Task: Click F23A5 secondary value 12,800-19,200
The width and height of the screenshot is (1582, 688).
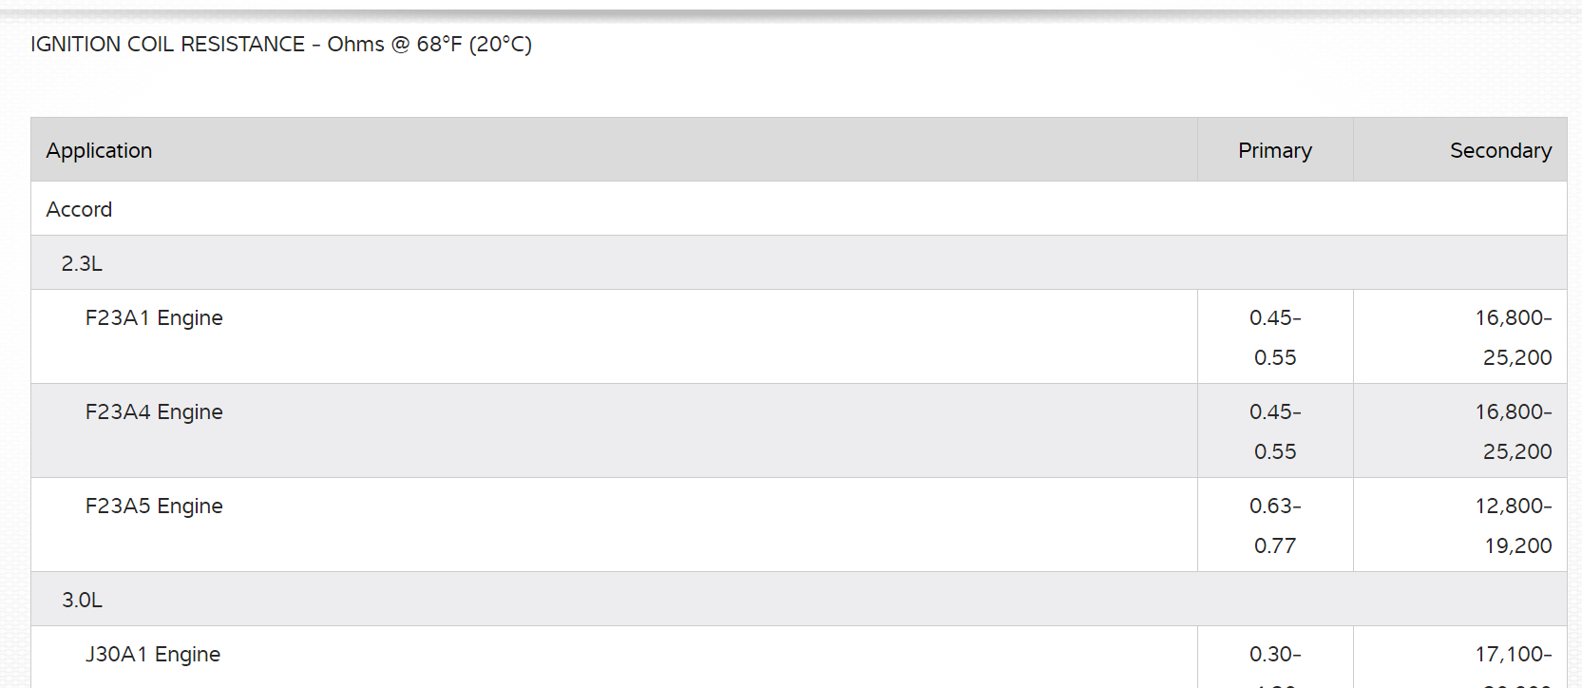Action: point(1513,526)
